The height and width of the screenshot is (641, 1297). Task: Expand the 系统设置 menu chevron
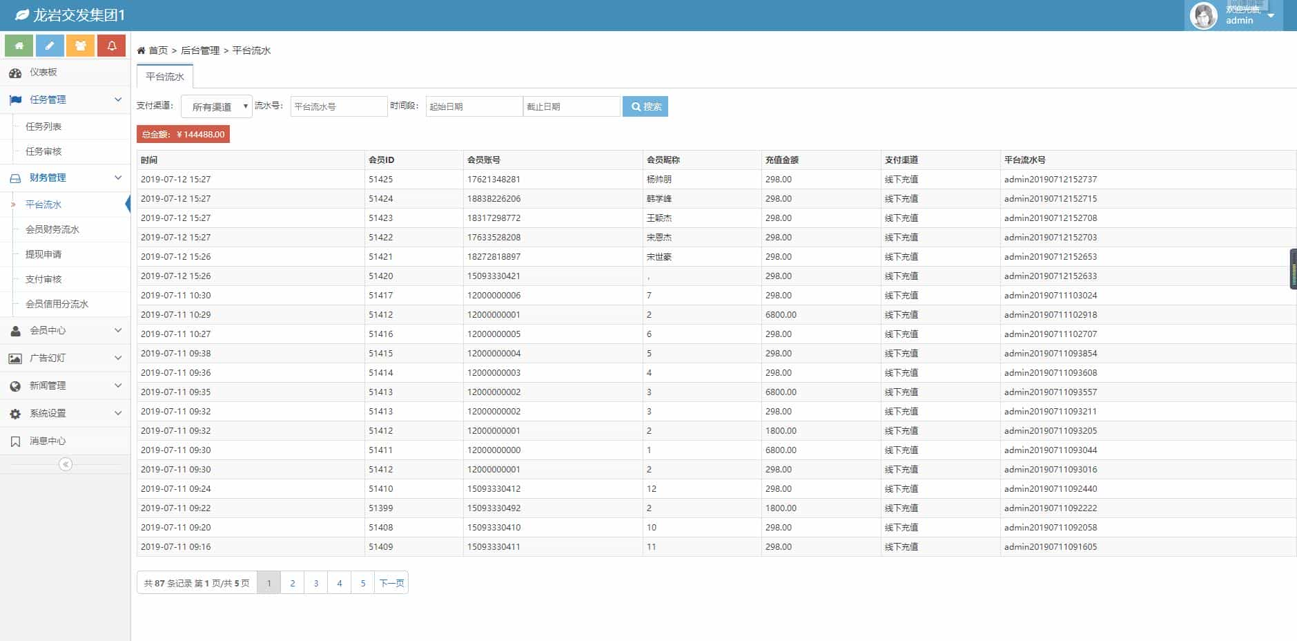click(x=118, y=413)
